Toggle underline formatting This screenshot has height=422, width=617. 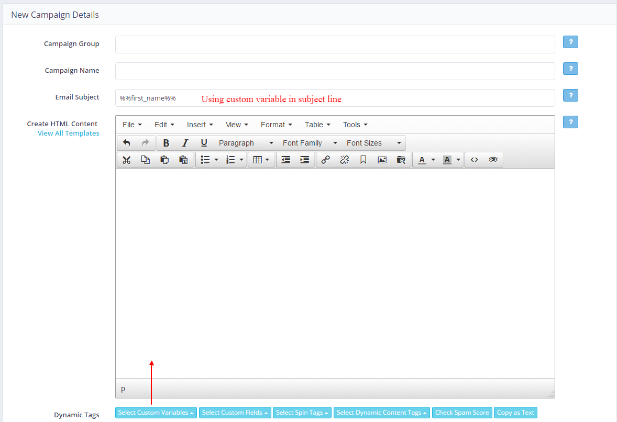point(204,143)
